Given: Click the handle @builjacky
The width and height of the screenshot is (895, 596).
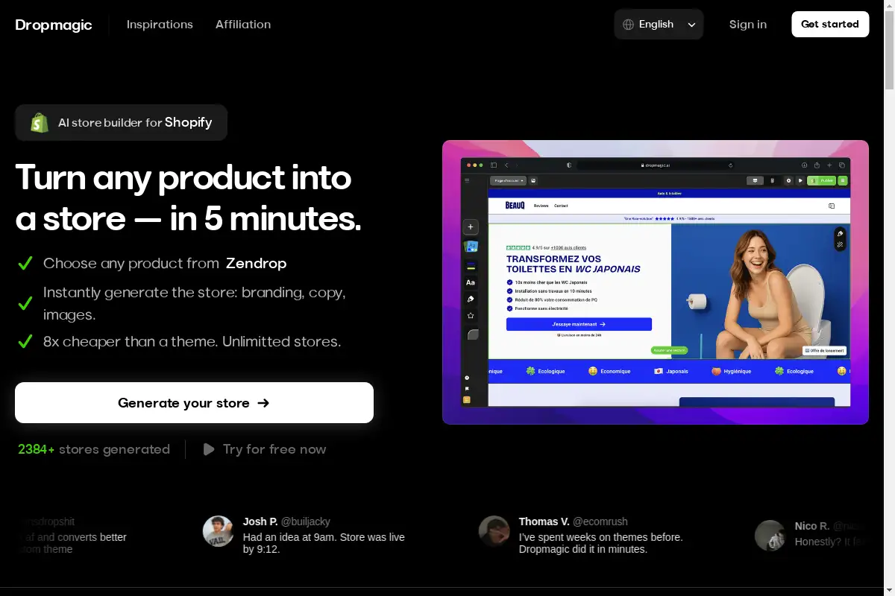Looking at the screenshot, I should (x=306, y=521).
